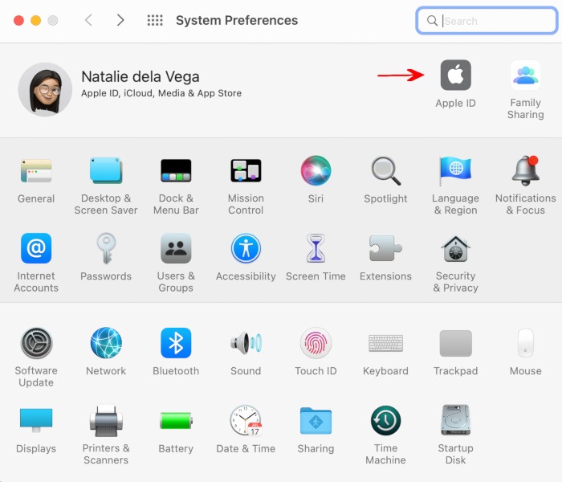Select Natalie dela Vega's memoji avatar
The width and height of the screenshot is (562, 482).
pos(45,89)
